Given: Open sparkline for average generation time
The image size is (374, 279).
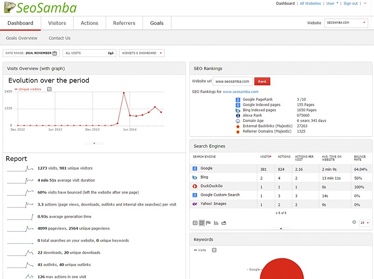Looking at the screenshot, I should [20, 217].
